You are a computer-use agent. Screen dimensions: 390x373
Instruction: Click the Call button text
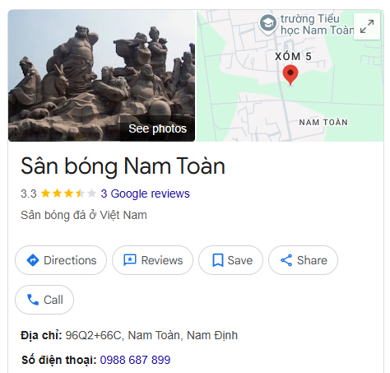pyautogui.click(x=53, y=300)
